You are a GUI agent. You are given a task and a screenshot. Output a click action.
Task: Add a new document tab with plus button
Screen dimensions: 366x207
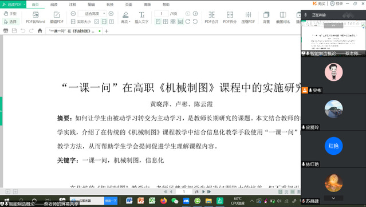click(107, 31)
